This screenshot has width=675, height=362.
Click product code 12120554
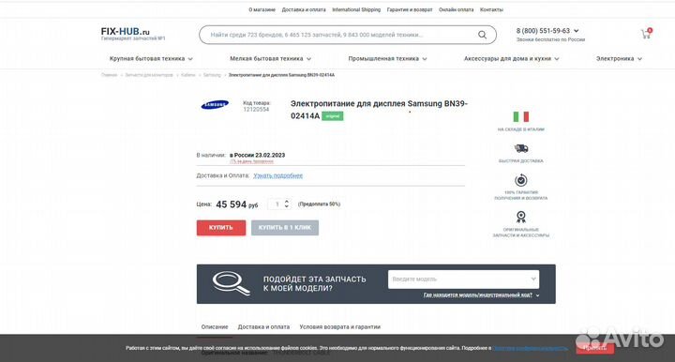[x=256, y=110]
